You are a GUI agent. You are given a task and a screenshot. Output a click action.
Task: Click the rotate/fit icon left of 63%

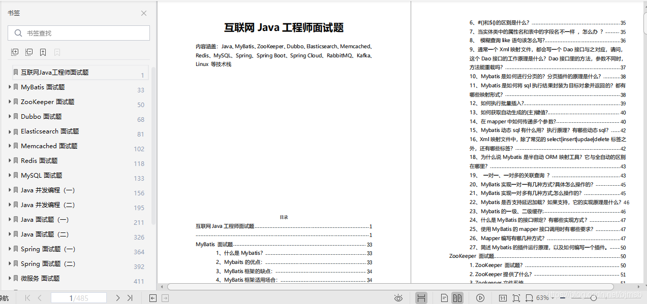[529, 298]
